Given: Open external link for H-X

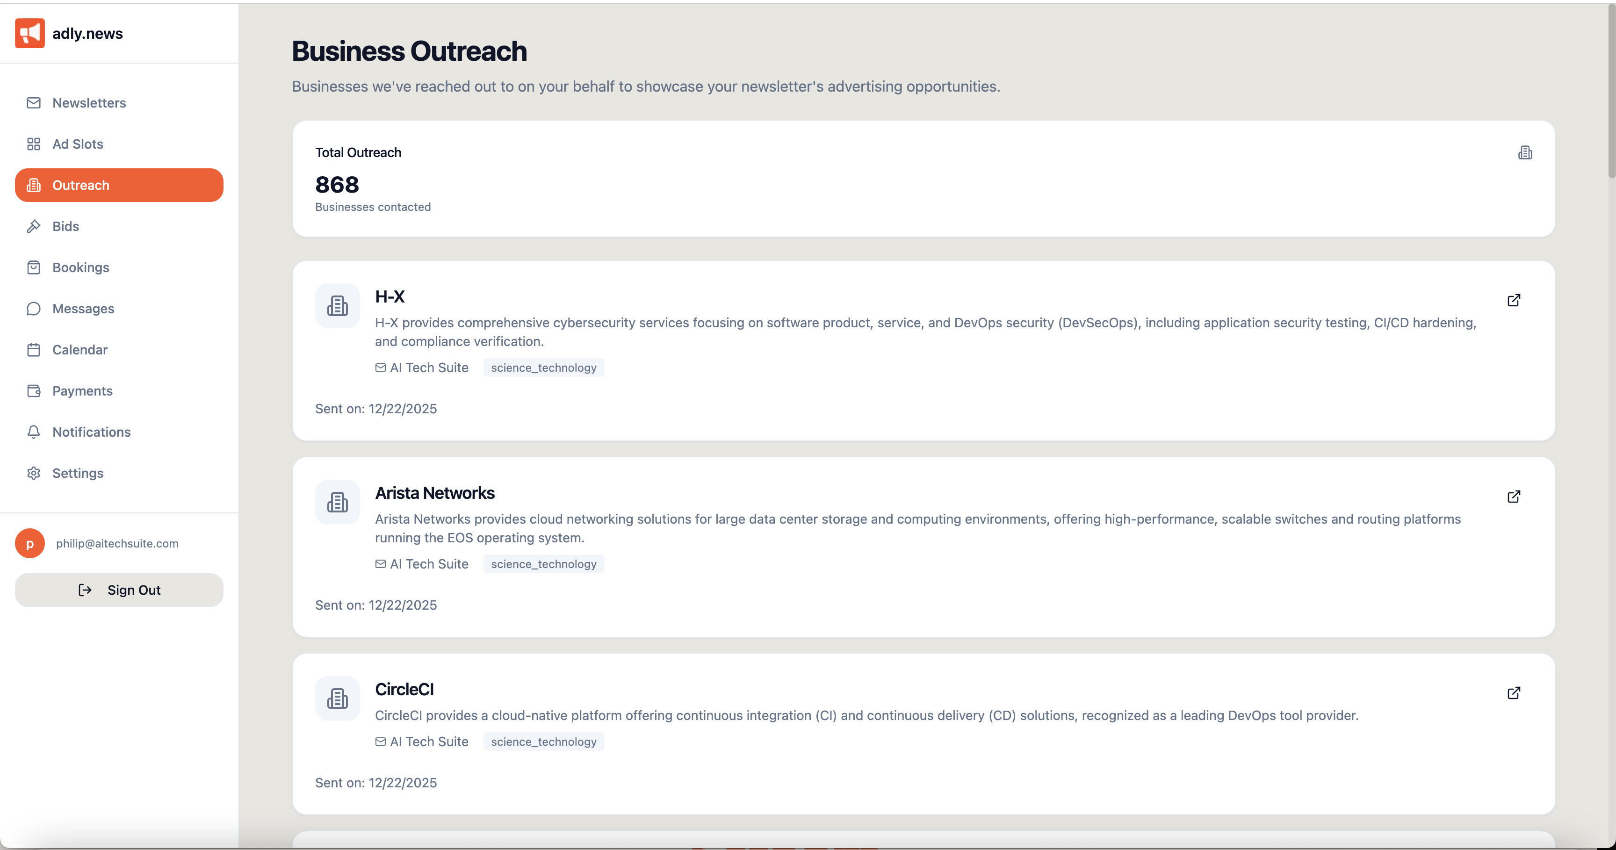Looking at the screenshot, I should (x=1513, y=301).
